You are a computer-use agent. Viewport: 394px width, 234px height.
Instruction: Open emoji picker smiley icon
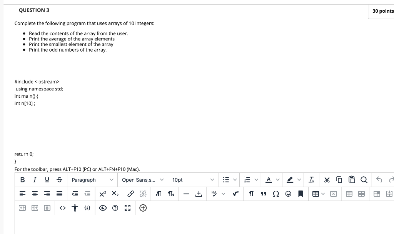[288, 194]
